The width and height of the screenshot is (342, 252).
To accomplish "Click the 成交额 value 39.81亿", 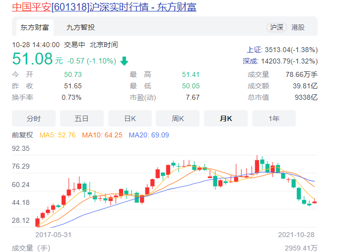I will pos(305,86).
